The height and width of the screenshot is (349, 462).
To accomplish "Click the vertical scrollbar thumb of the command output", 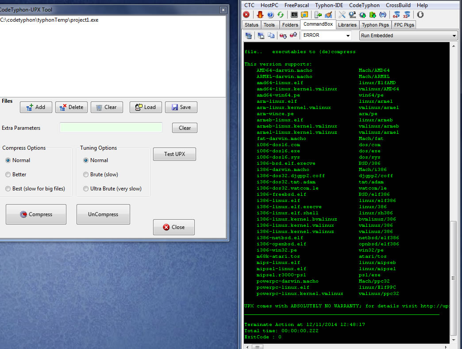I will coord(454,278).
